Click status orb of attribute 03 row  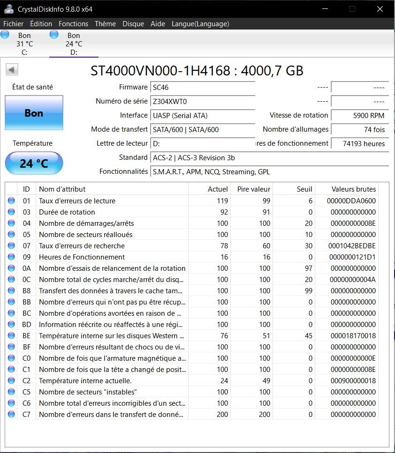pyautogui.click(x=11, y=212)
